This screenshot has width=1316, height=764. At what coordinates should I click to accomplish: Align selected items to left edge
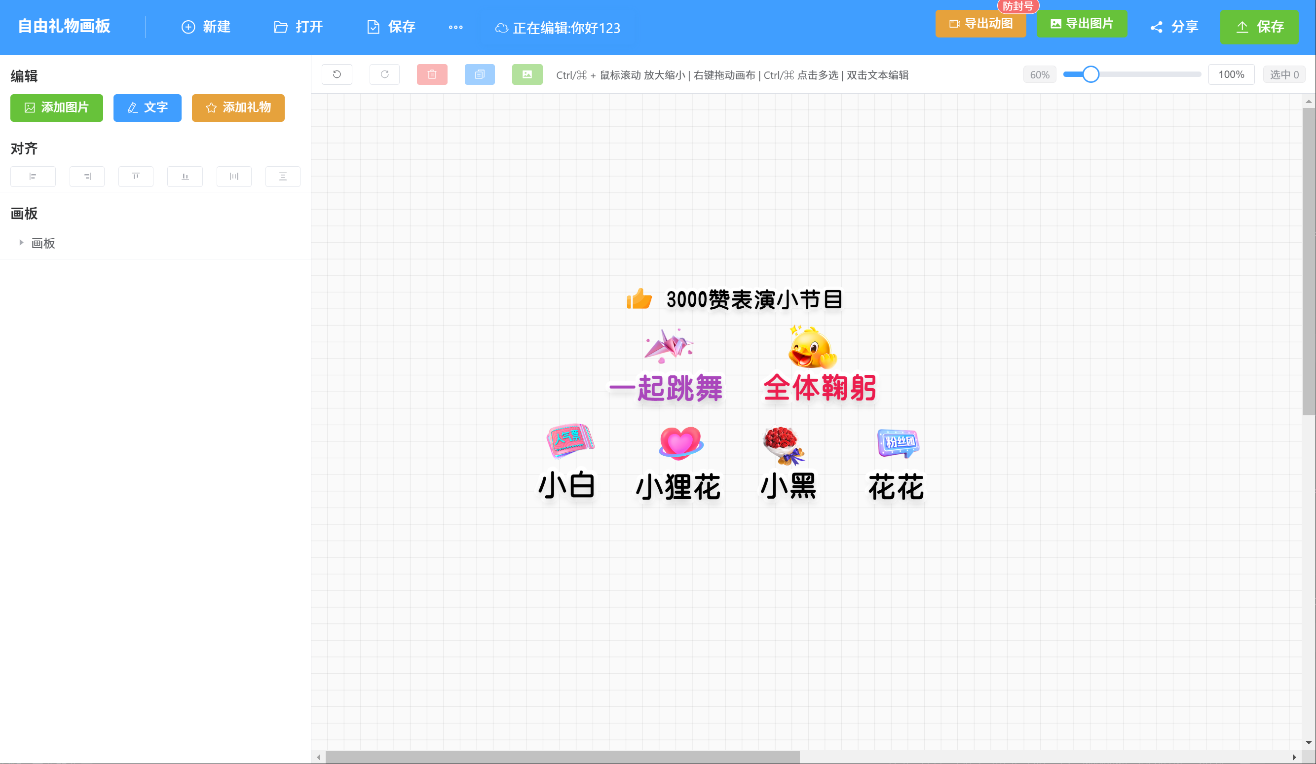point(33,177)
